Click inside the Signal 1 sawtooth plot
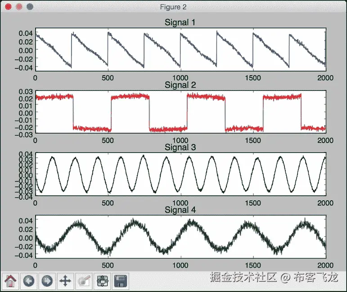 point(180,49)
